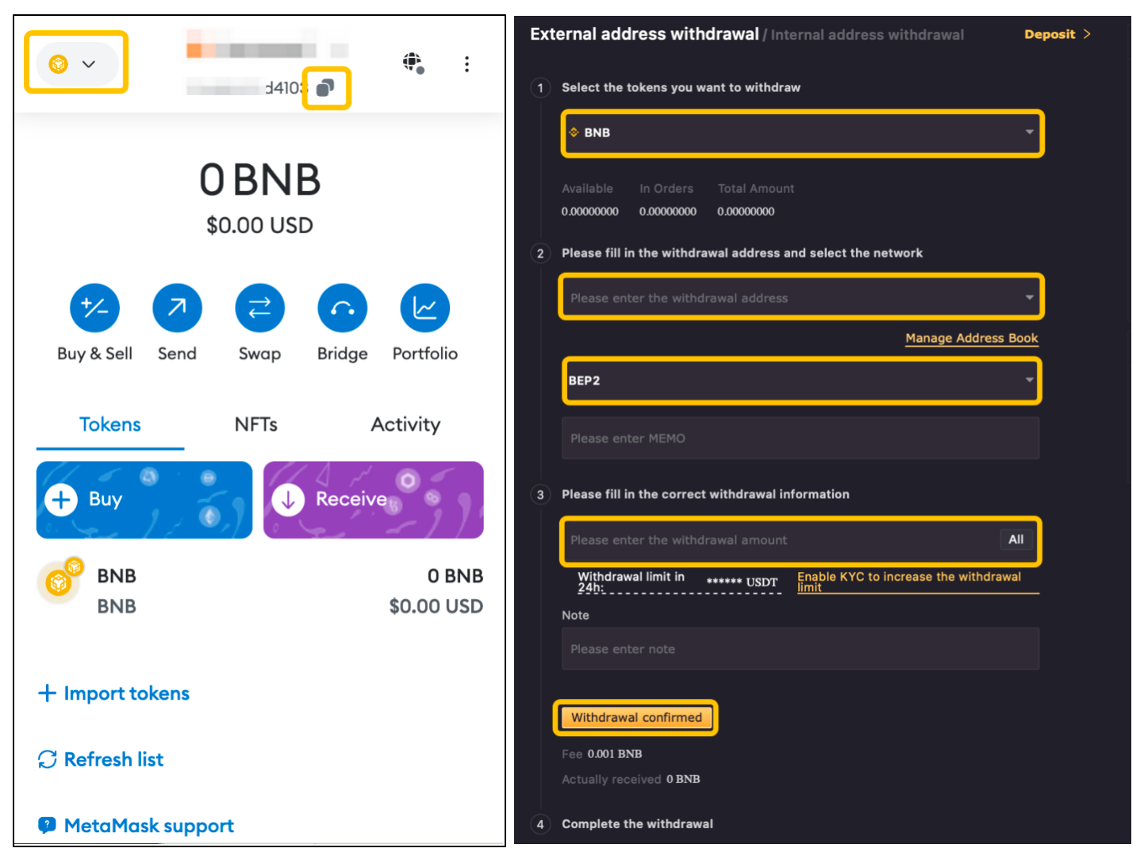The width and height of the screenshot is (1144, 852).
Task: Click the 0 BNB token balance text
Action: click(455, 576)
